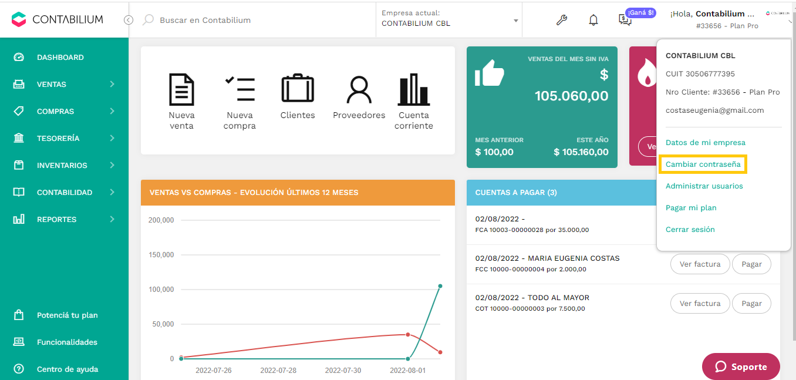This screenshot has width=796, height=380.
Task: Click the search magnifier icon
Action: 149,20
